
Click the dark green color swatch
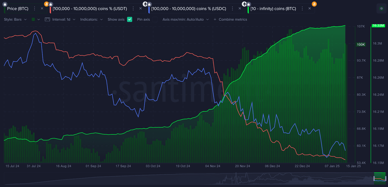coord(33,19)
